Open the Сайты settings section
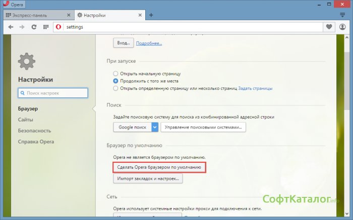The height and width of the screenshot is (220, 353). 26,120
